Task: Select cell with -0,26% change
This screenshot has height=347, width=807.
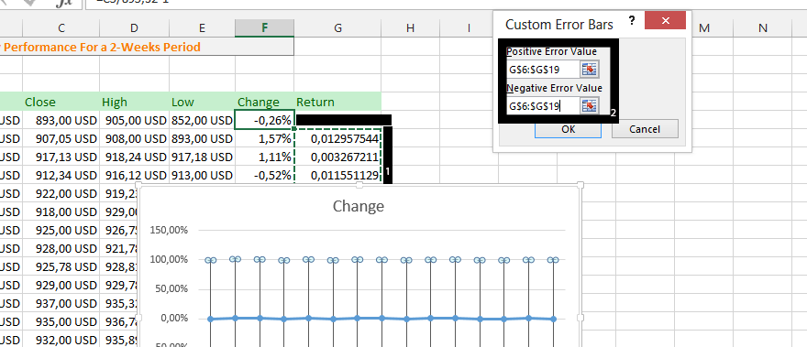Action: (x=264, y=120)
